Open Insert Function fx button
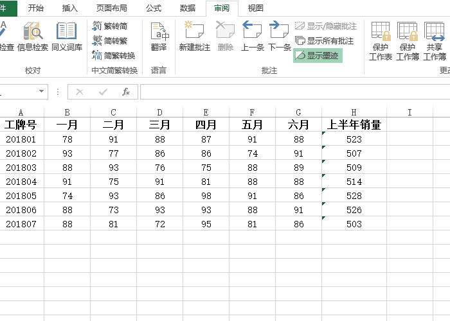This screenshot has width=450, height=321. tap(126, 92)
